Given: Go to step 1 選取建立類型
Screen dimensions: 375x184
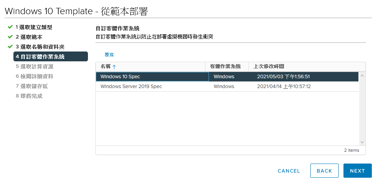Looking at the screenshot, I should 34,27.
